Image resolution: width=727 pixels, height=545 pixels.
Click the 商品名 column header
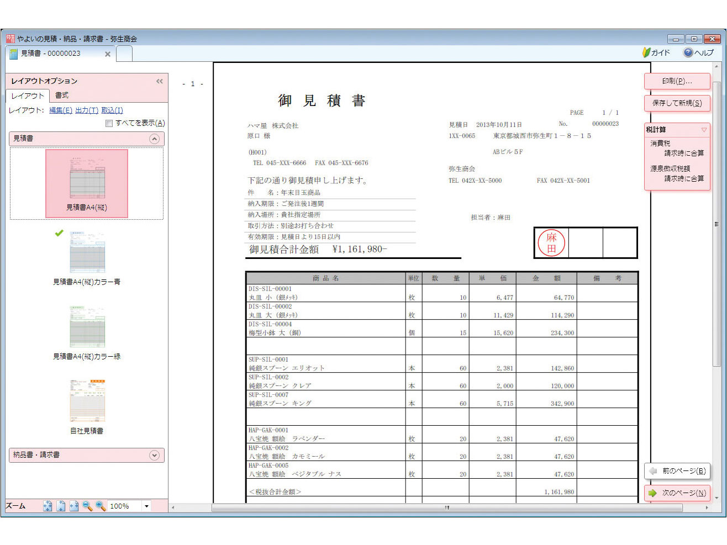click(x=326, y=278)
